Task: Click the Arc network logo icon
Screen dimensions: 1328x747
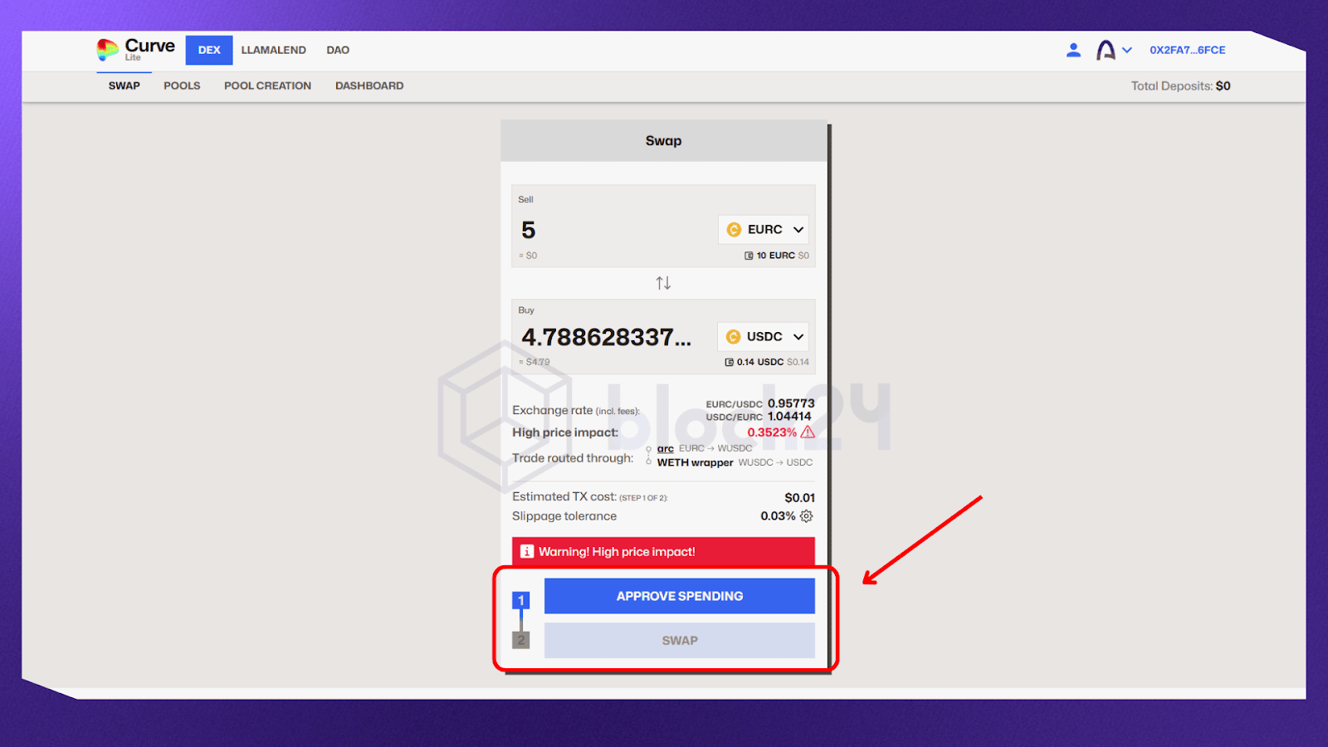Action: 1106,50
